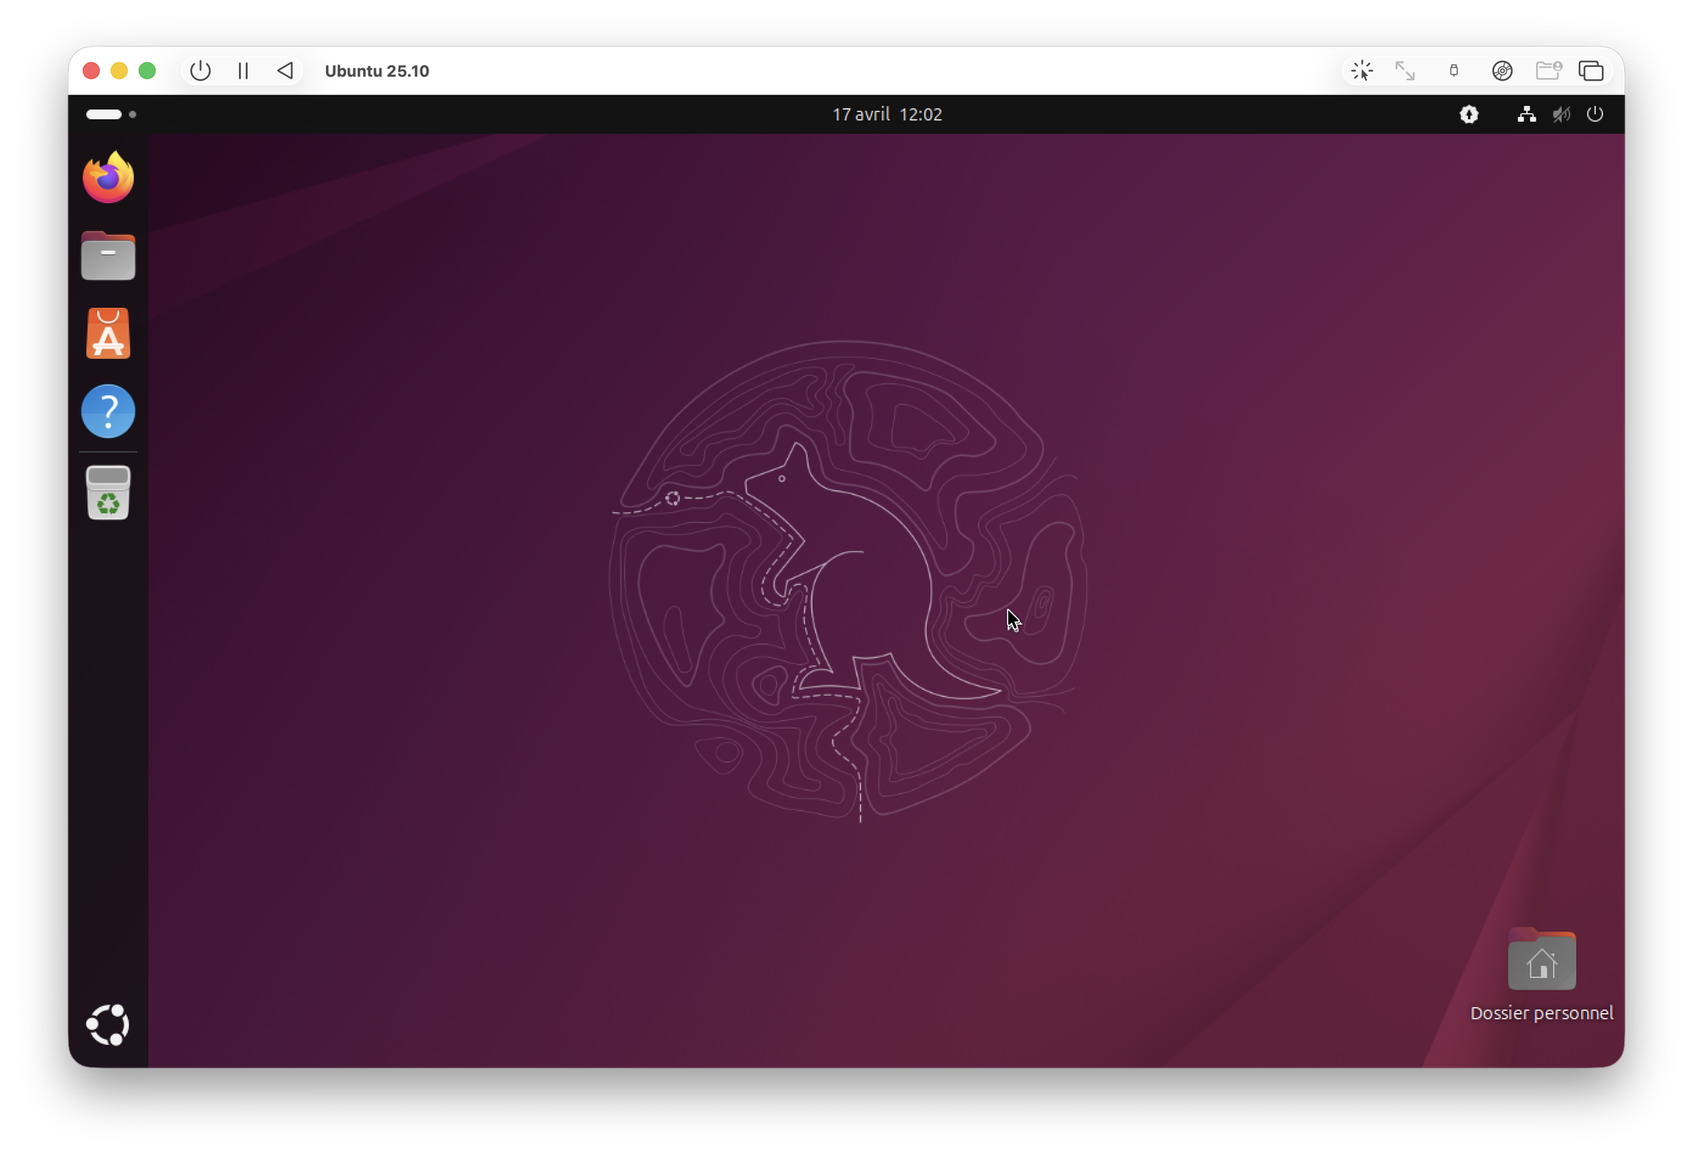This screenshot has height=1158, width=1693.
Task: Open the Trash from the dock
Action: click(x=108, y=493)
